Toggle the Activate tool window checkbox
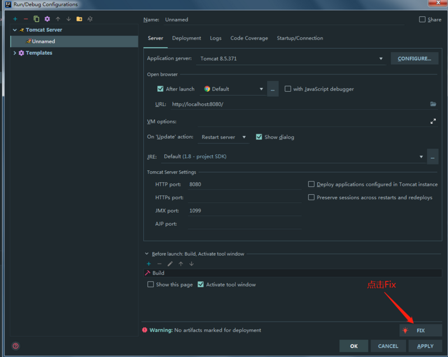 click(200, 284)
